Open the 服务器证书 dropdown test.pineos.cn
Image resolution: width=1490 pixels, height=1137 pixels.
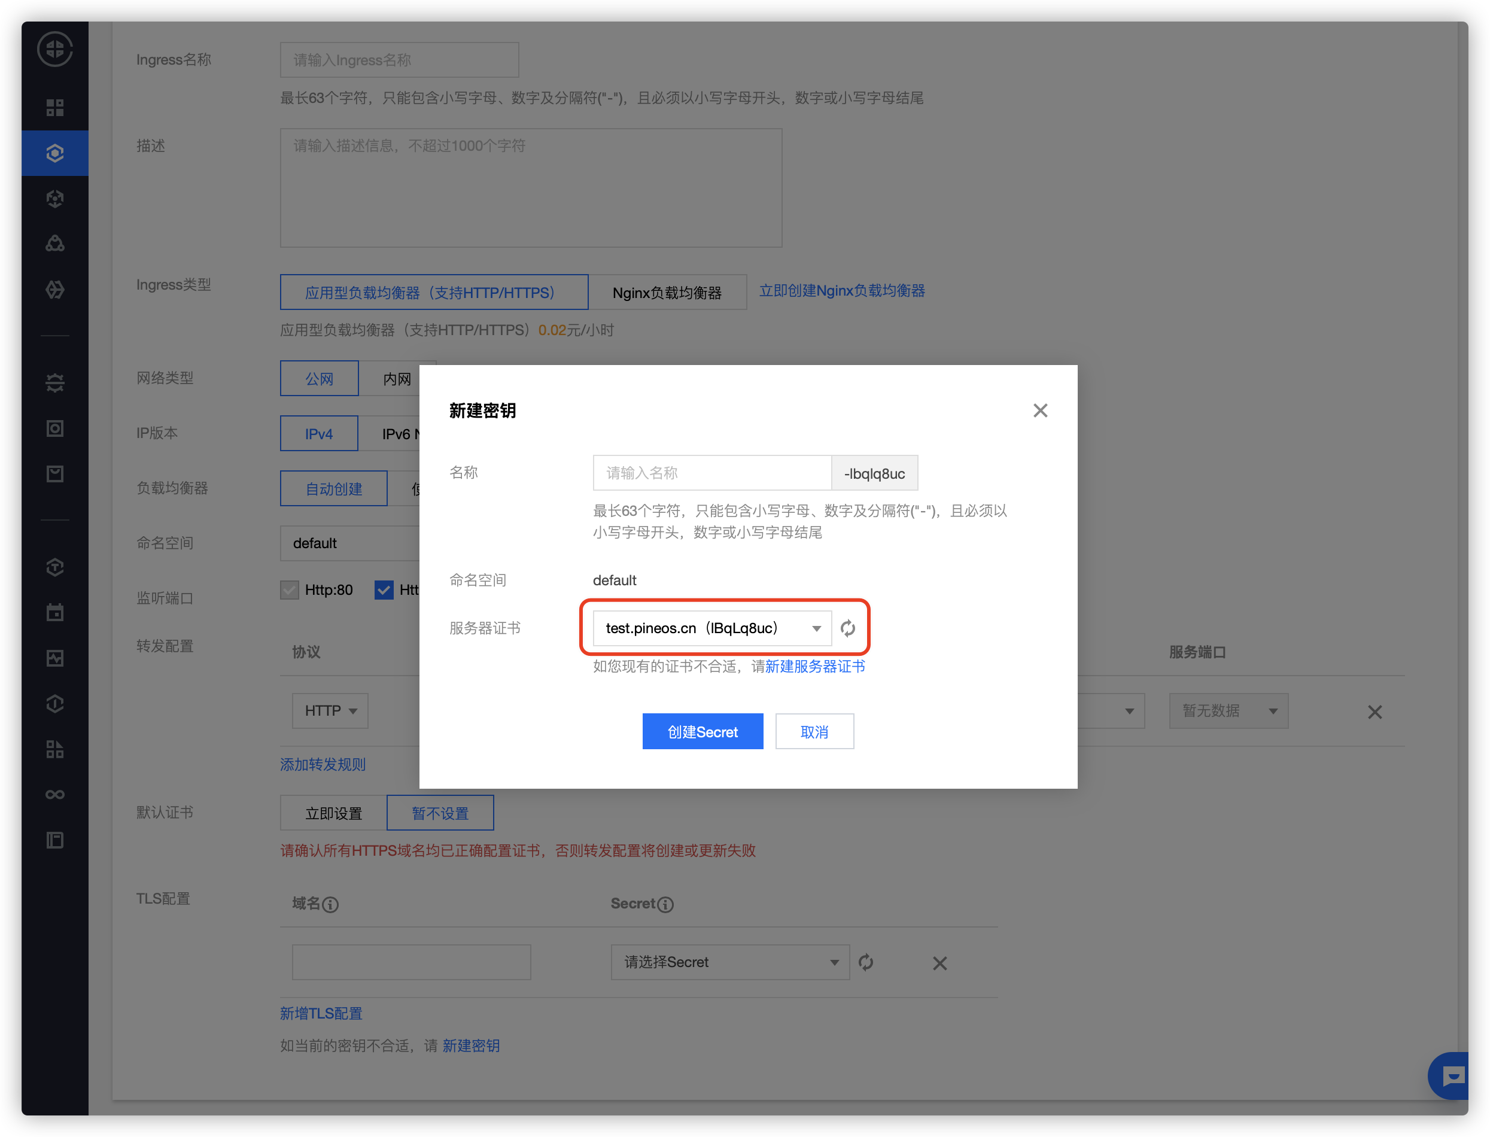tap(713, 629)
